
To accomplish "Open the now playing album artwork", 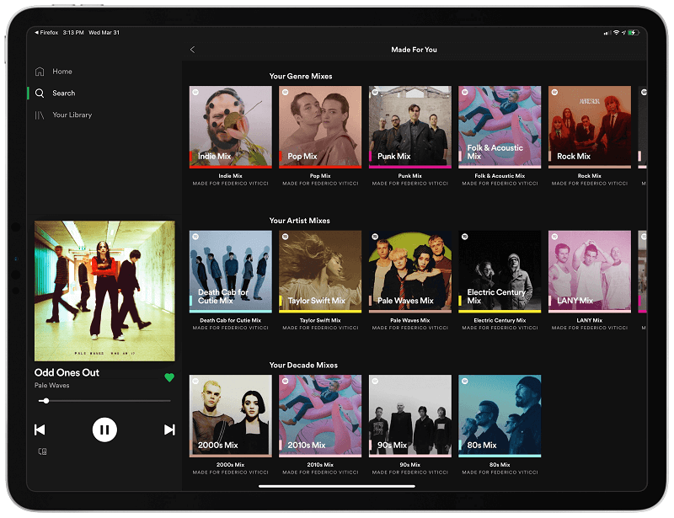I will [x=104, y=291].
